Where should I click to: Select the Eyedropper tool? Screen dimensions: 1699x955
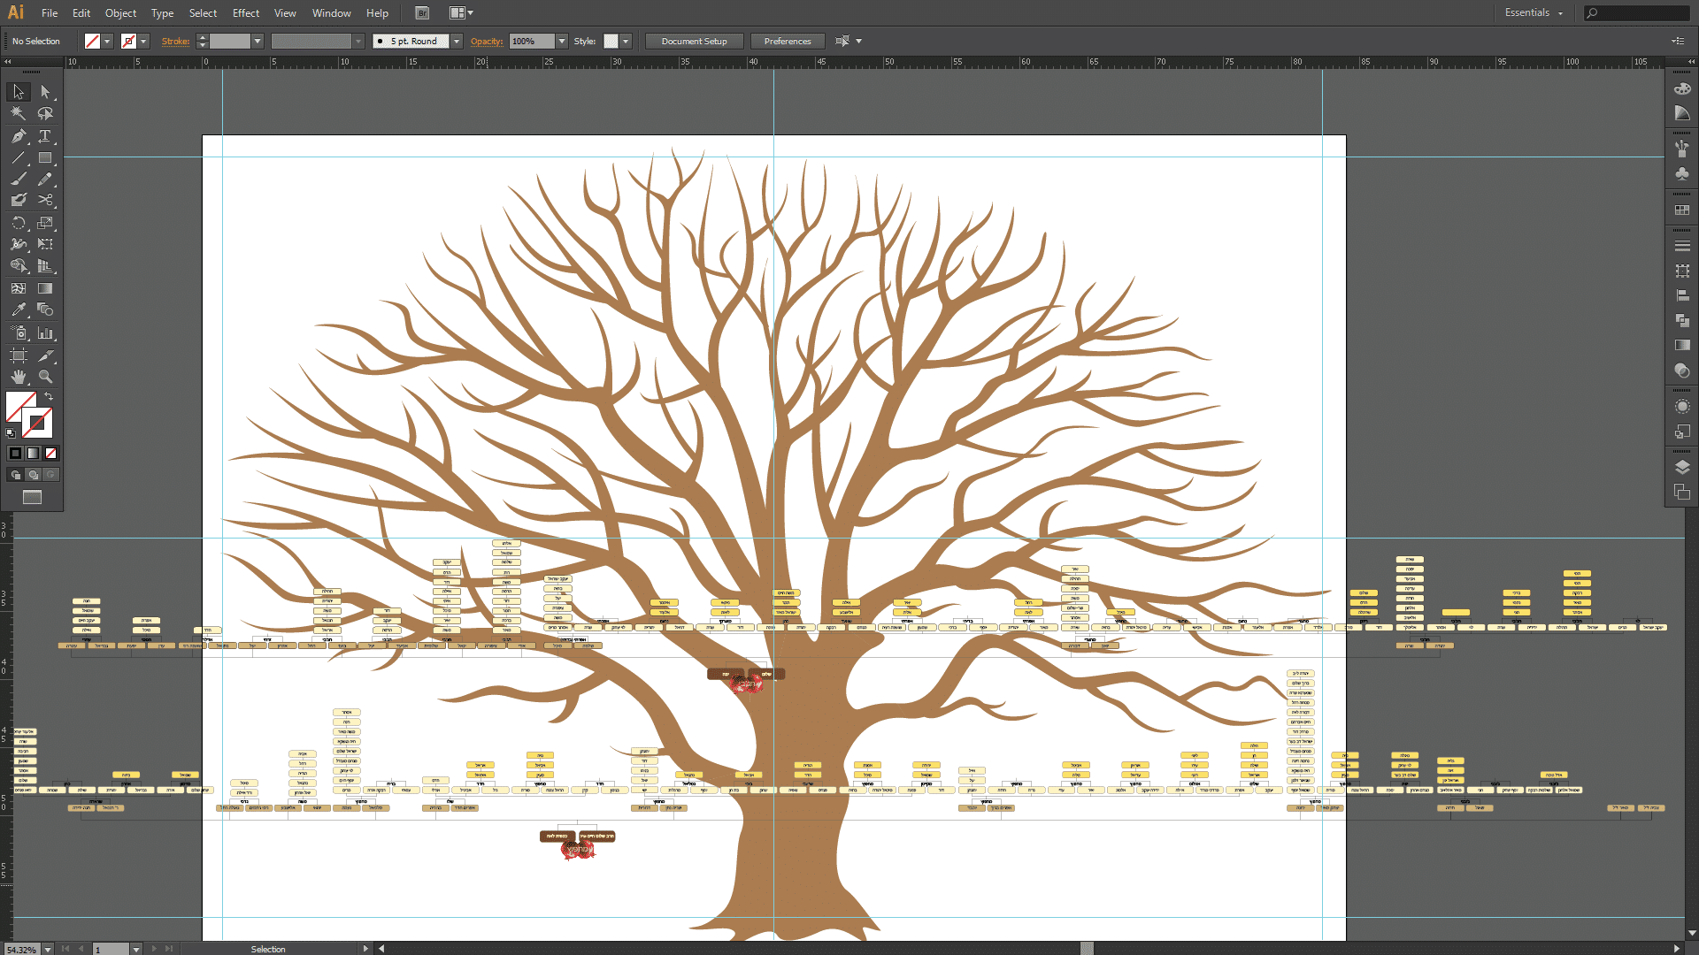coord(19,310)
